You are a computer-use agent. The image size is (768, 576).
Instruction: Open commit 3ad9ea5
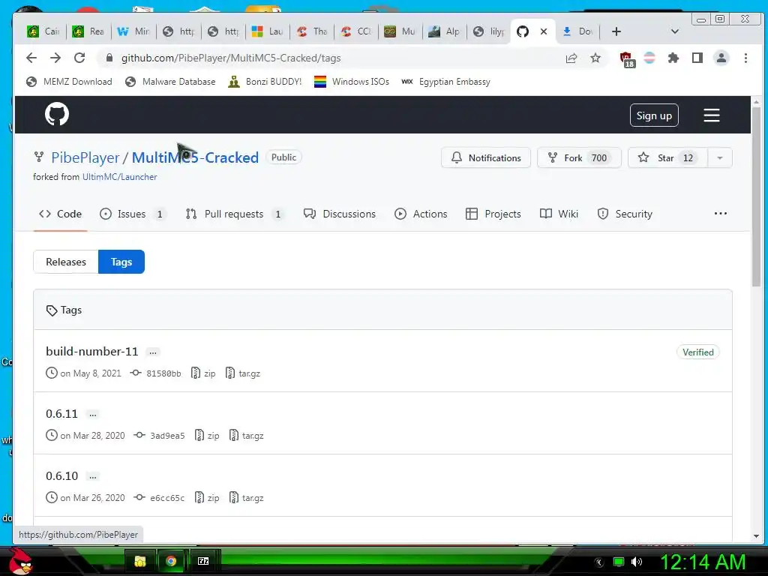click(x=160, y=436)
